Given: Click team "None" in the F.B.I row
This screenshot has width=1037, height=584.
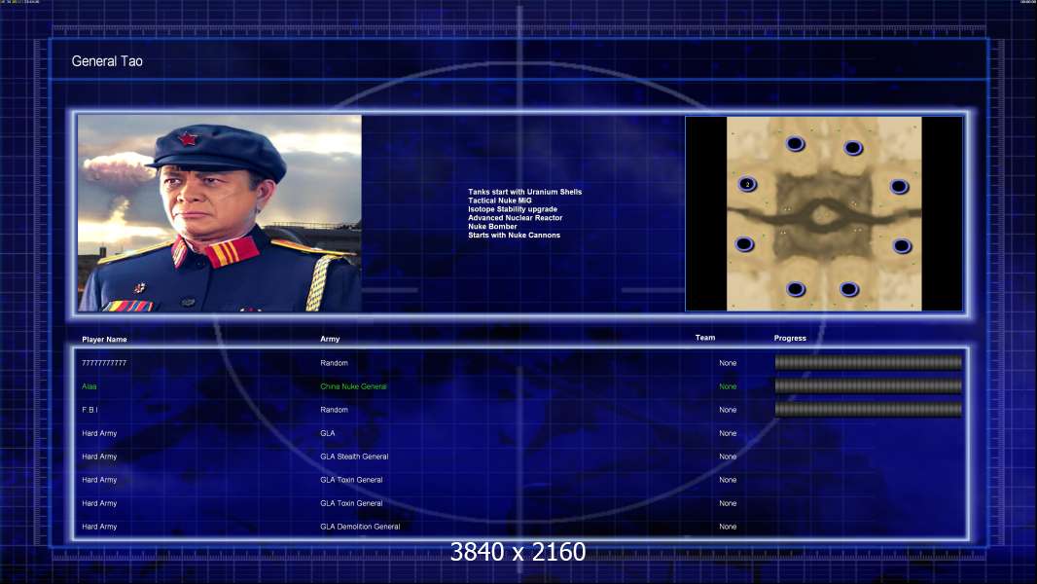Looking at the screenshot, I should click(728, 410).
